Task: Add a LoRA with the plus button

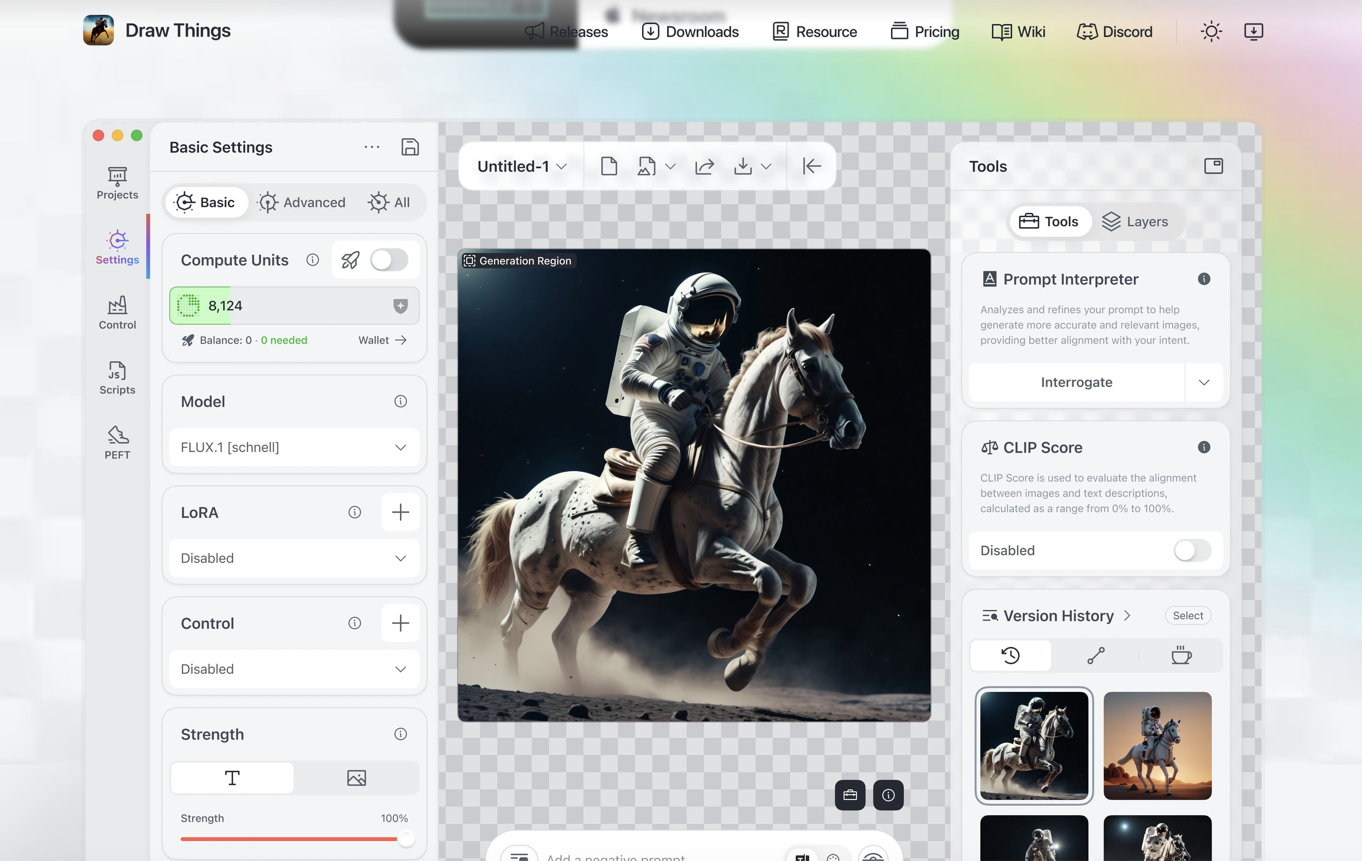Action: [x=400, y=512]
